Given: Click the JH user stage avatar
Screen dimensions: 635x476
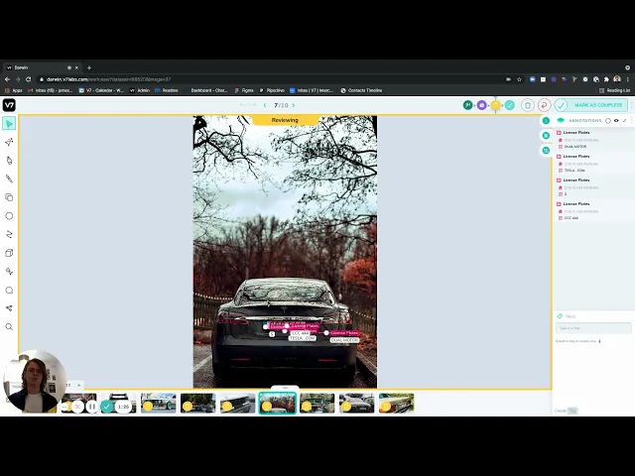Looking at the screenshot, I should coord(467,105).
